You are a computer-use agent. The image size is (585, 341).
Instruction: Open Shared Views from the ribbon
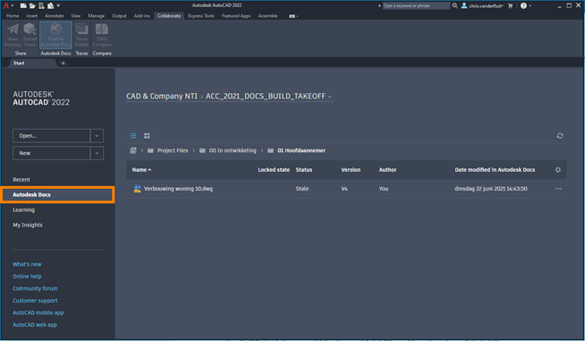tap(30, 35)
